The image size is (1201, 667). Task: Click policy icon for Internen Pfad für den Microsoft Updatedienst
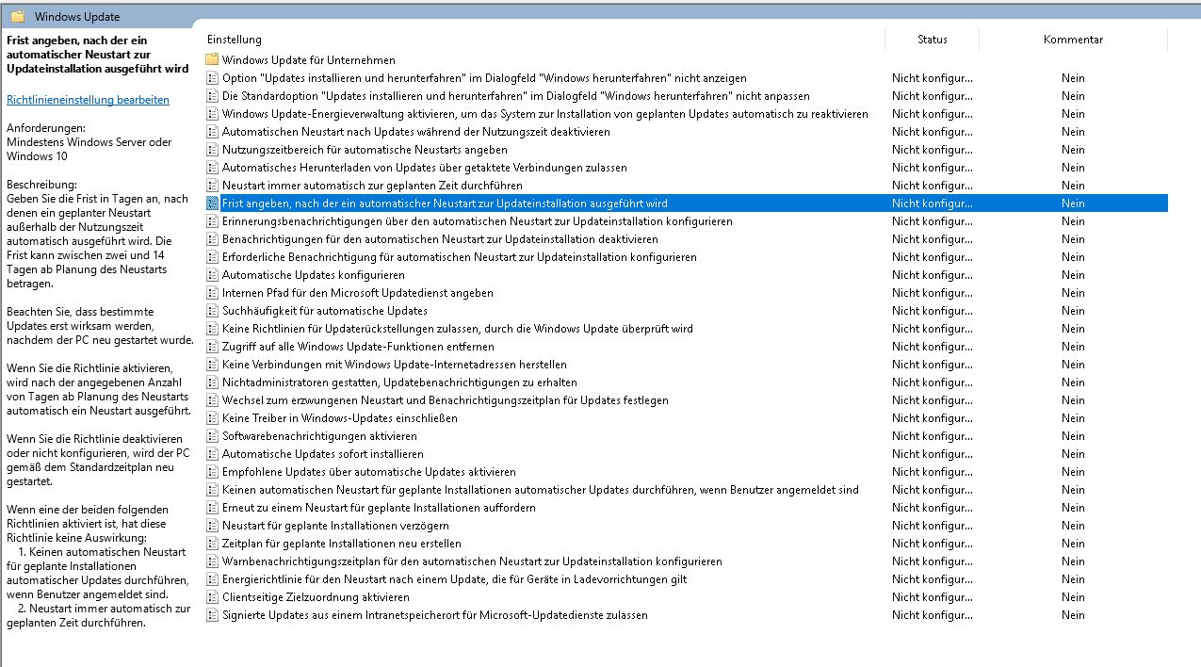point(212,293)
